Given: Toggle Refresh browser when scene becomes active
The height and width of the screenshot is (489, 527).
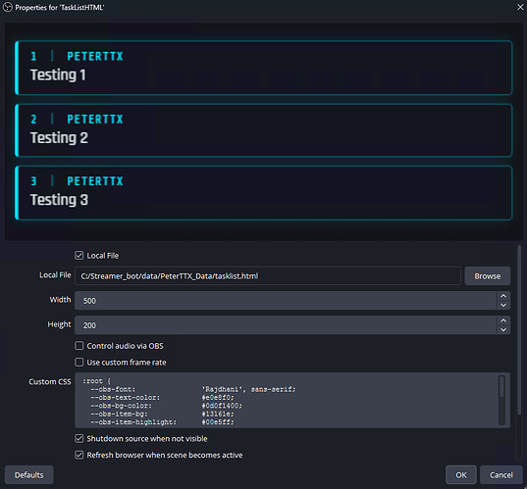Looking at the screenshot, I should click(79, 455).
